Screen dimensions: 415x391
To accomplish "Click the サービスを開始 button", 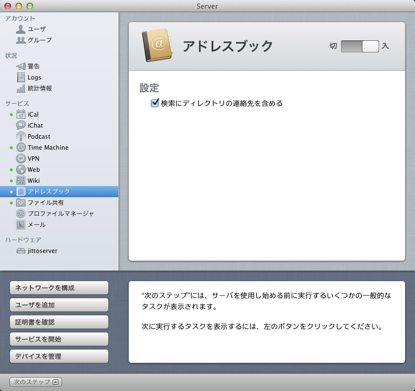I will point(59,339).
